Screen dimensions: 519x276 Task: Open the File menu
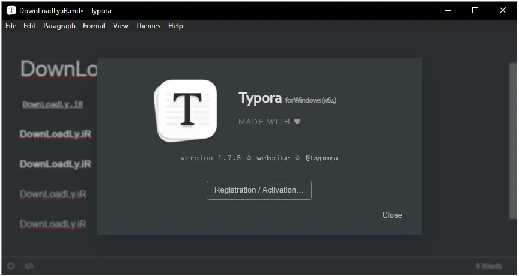[11, 26]
